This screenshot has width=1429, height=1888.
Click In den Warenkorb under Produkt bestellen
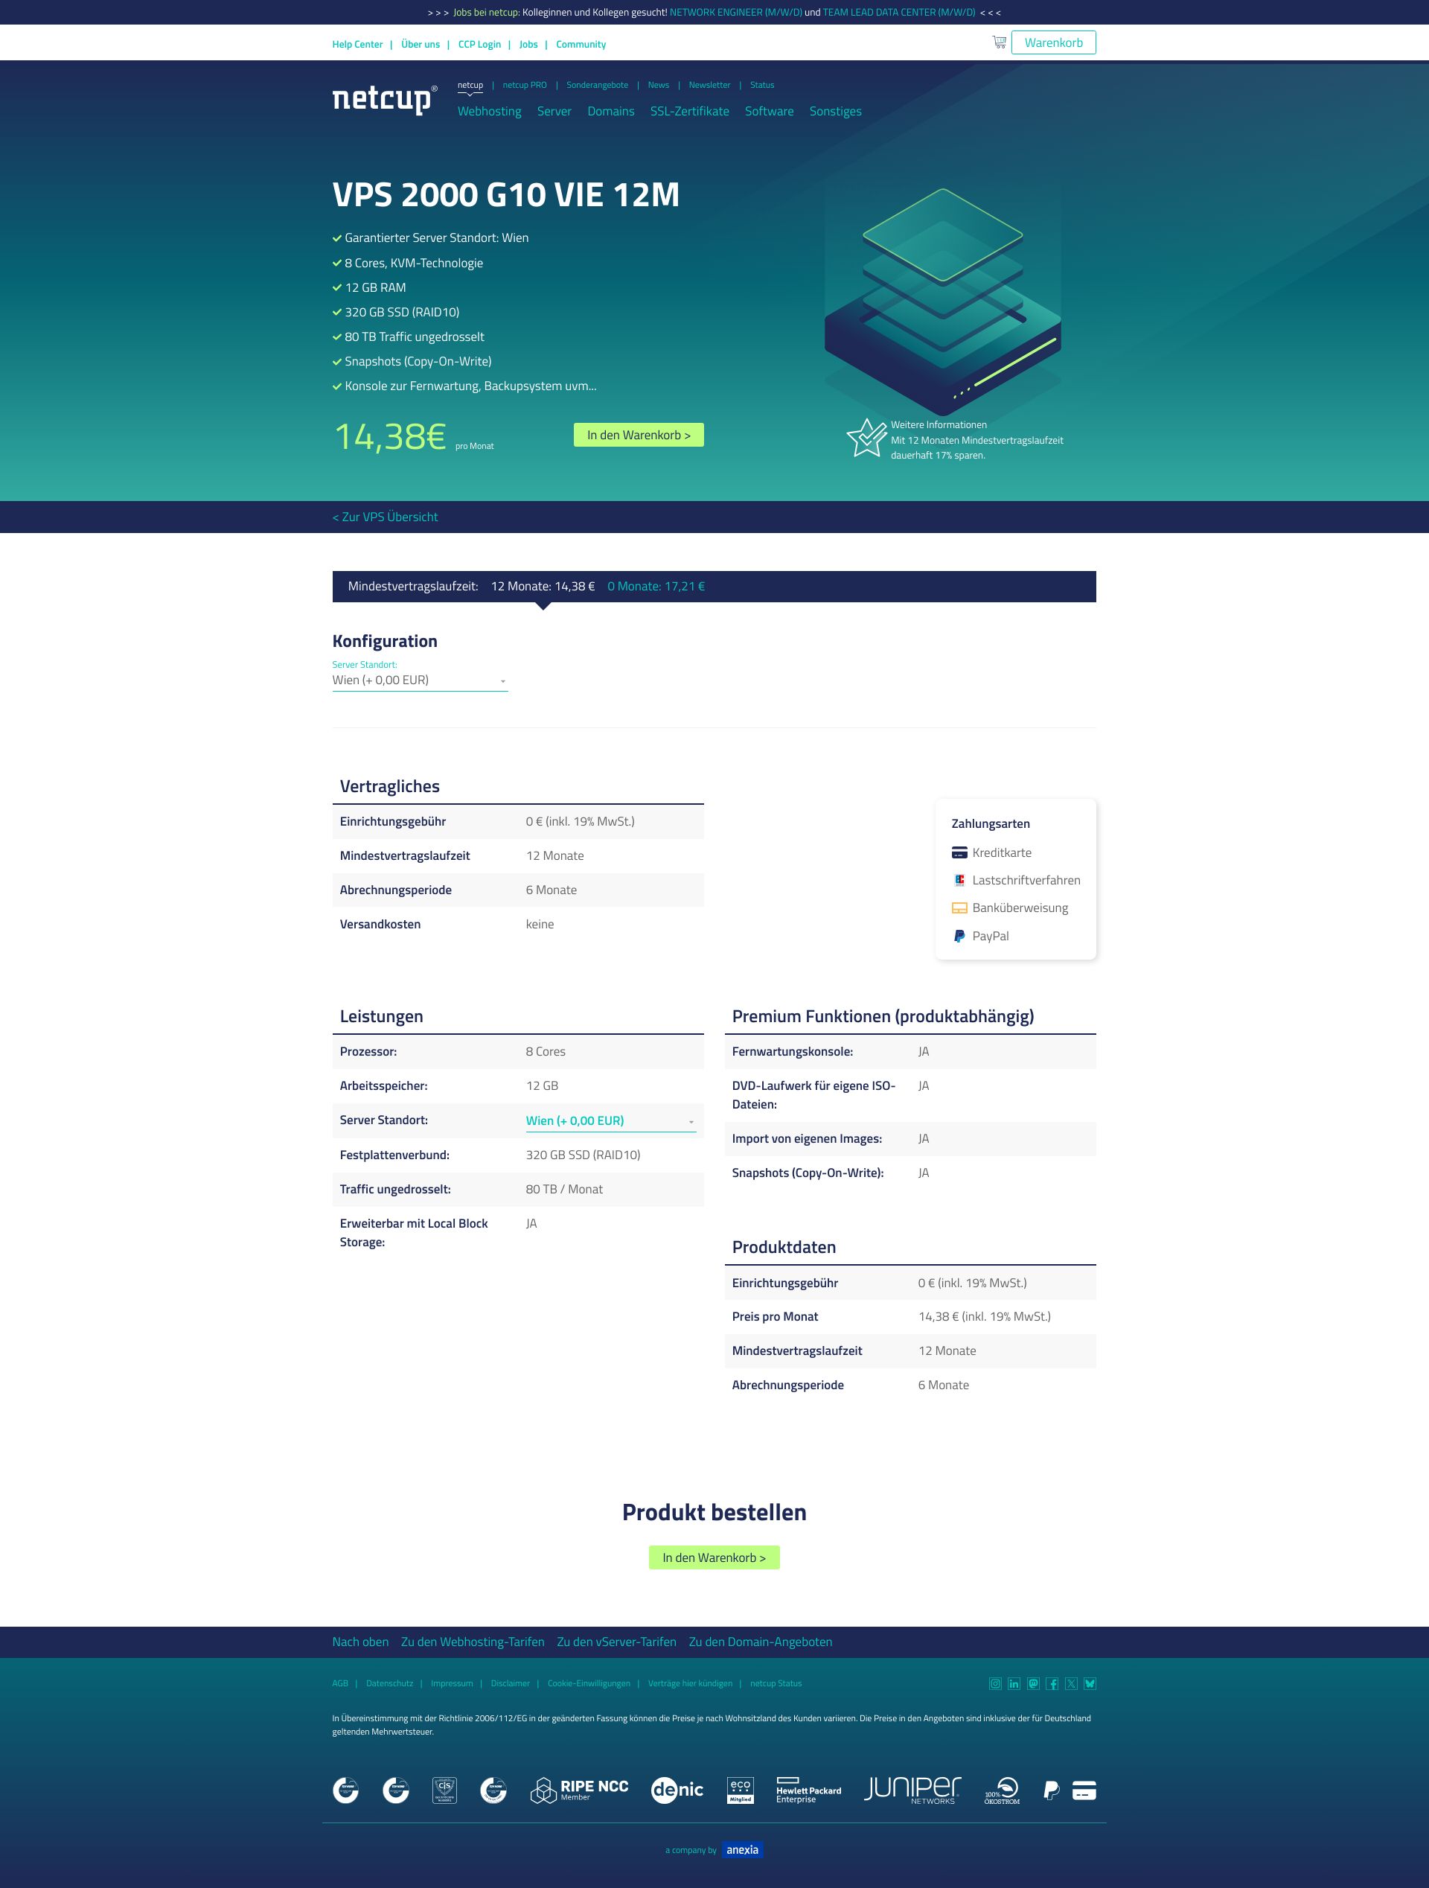[714, 1557]
